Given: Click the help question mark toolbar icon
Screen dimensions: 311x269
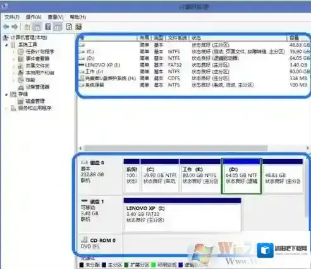Looking at the screenshot, I should 48,27.
